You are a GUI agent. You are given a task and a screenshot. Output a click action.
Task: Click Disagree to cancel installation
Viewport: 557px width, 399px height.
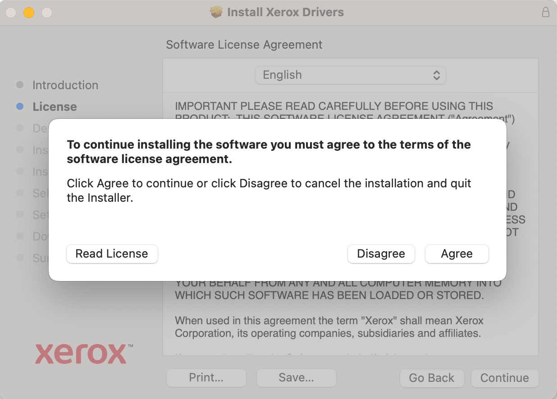tap(381, 254)
